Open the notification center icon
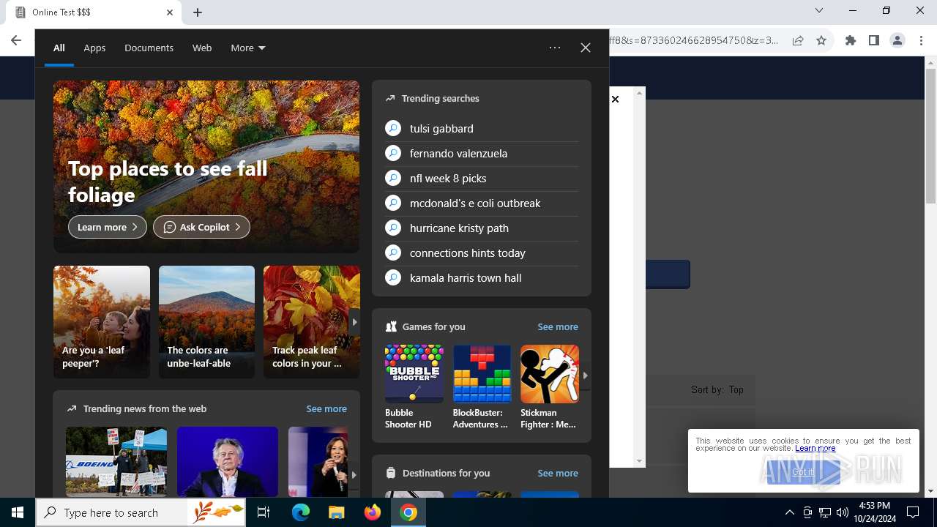The height and width of the screenshot is (527, 937). (x=913, y=512)
